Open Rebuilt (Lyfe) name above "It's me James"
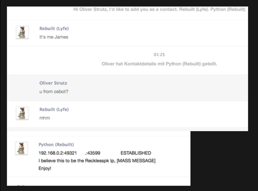Viewport: 258px width, 191px height. (x=54, y=29)
